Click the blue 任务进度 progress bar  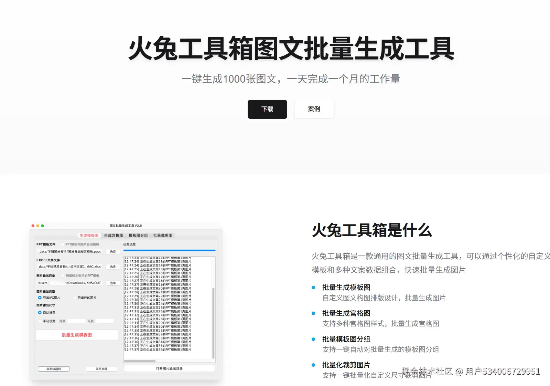[169, 250]
